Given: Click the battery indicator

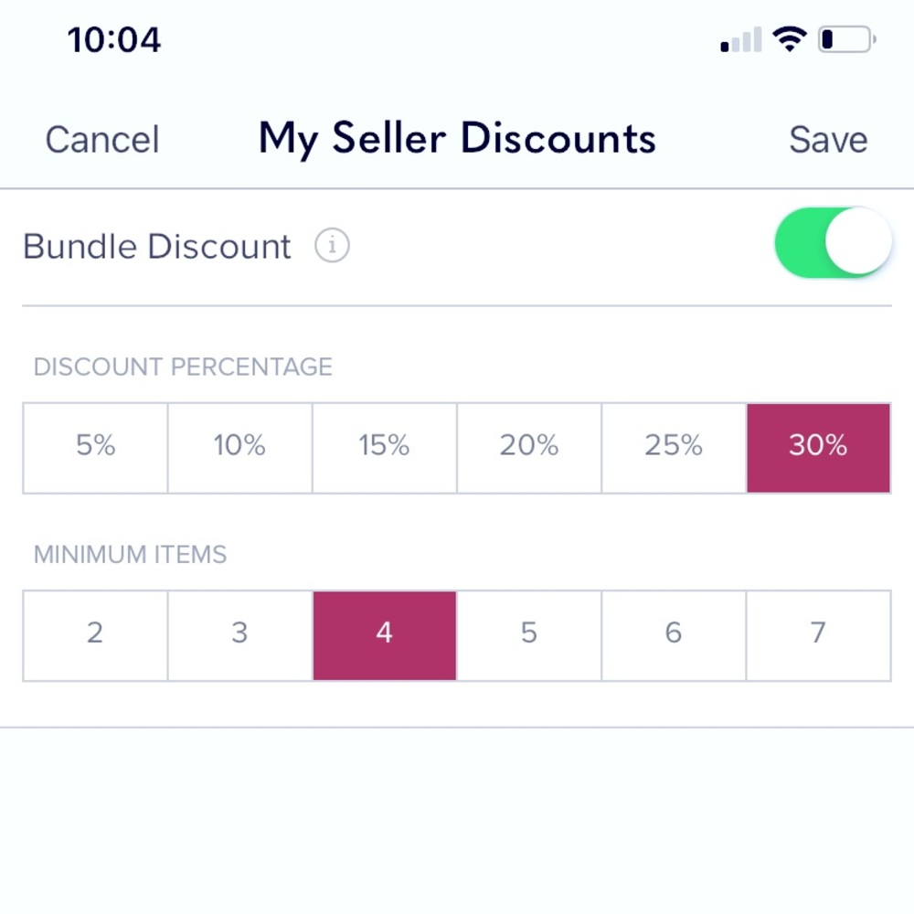Looking at the screenshot, I should (x=845, y=38).
